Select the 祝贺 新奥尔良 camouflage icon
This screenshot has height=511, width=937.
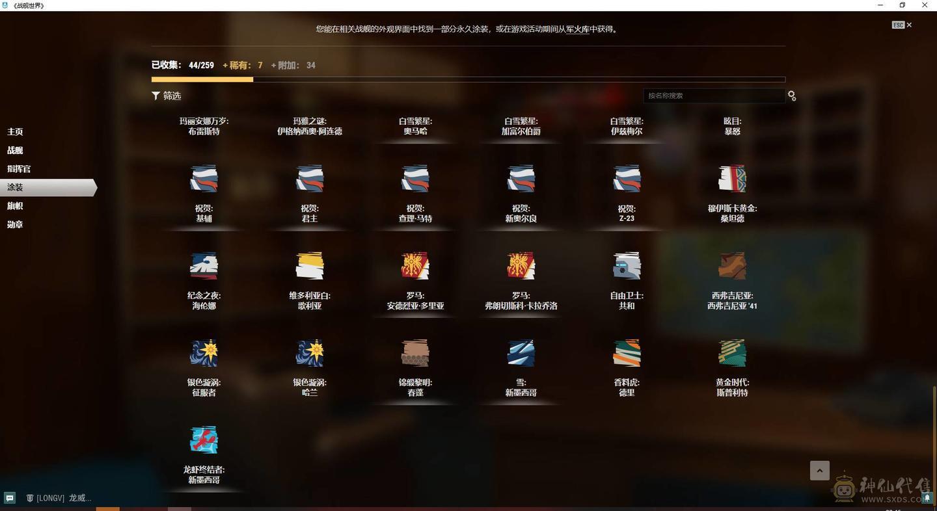click(521, 179)
